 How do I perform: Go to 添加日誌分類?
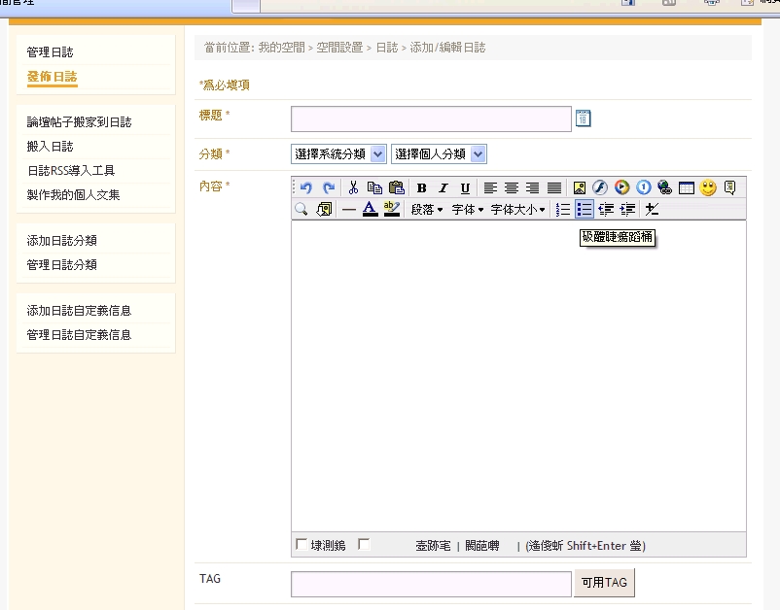click(61, 241)
